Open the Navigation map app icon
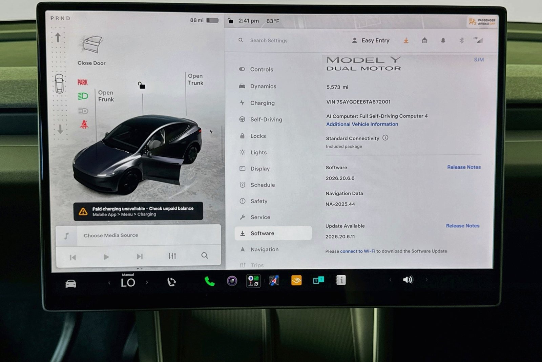This screenshot has width=542, height=362. (x=274, y=281)
